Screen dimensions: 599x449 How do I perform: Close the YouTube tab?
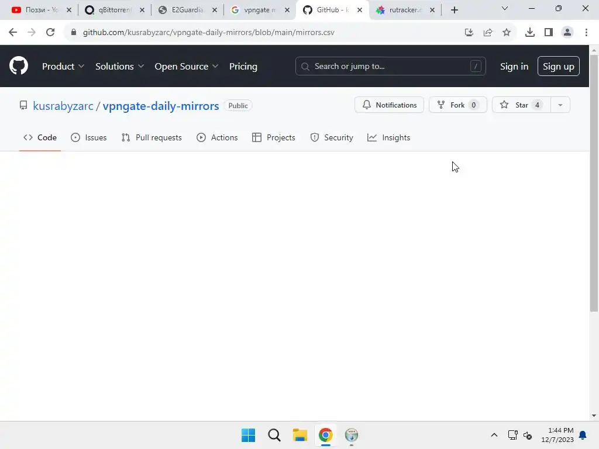(69, 10)
